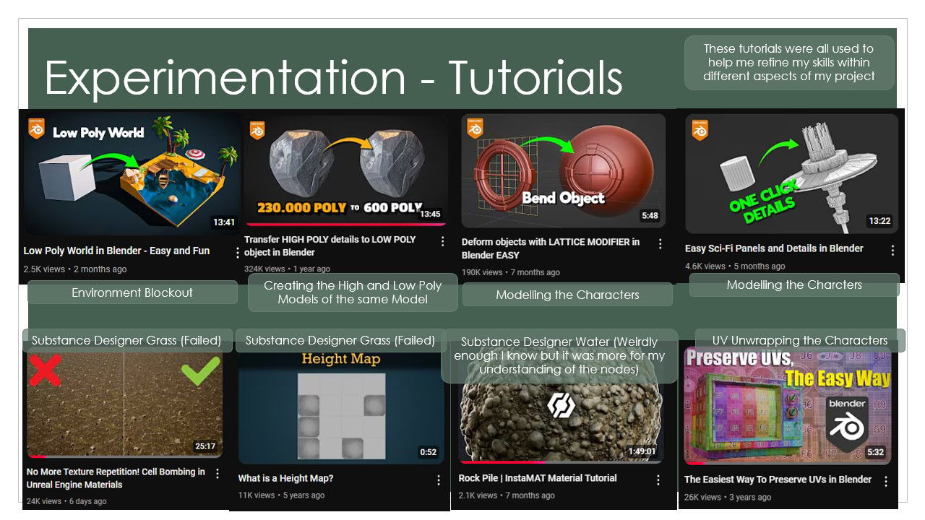Click the Blender logo on One Click Details thumbnail
Screen dimensions: 925x520
pyautogui.click(x=699, y=130)
